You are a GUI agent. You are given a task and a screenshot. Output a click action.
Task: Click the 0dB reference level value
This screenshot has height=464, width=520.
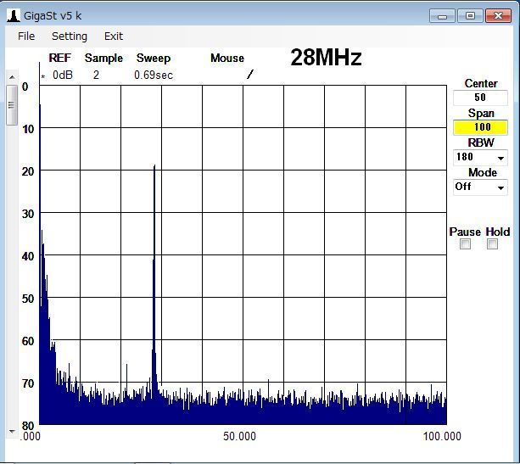pos(63,75)
